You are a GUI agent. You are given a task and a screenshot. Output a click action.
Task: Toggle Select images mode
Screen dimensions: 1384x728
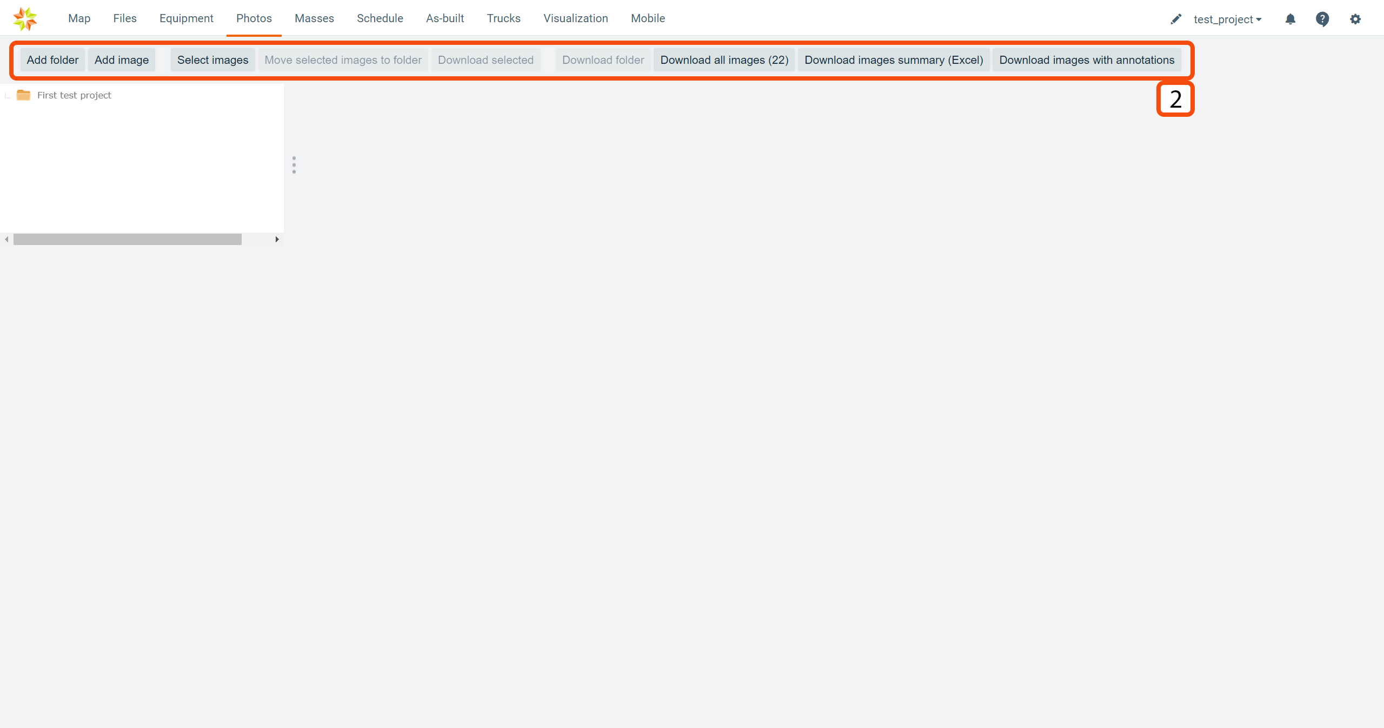212,60
